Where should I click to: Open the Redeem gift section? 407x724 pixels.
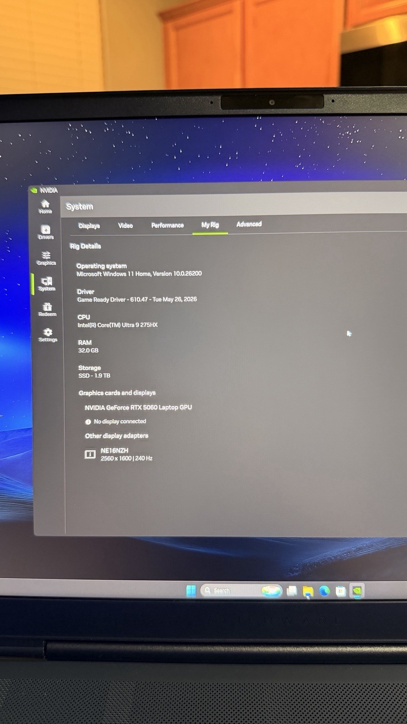click(47, 310)
